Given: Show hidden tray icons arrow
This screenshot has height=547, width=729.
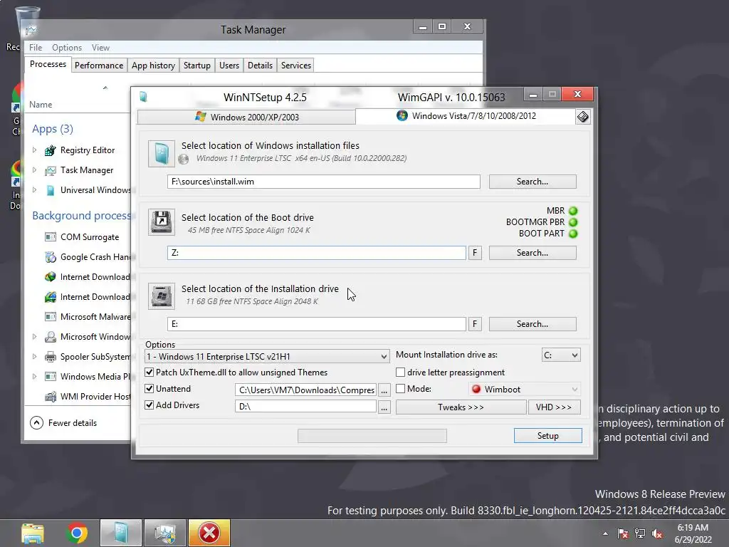Looking at the screenshot, I should tap(605, 533).
